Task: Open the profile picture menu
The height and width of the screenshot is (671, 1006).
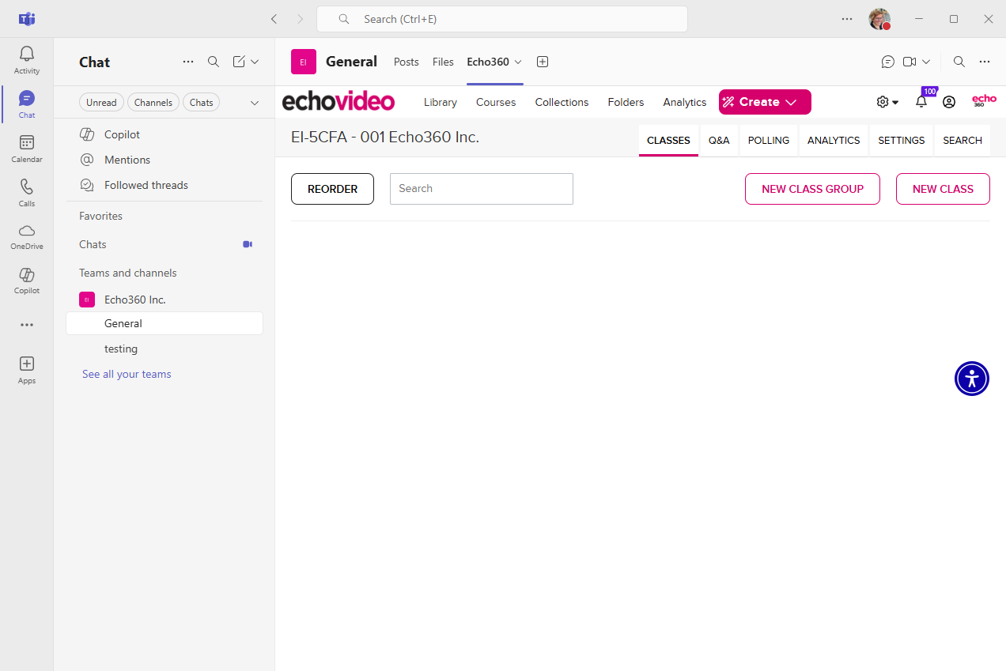Action: pos(879,19)
